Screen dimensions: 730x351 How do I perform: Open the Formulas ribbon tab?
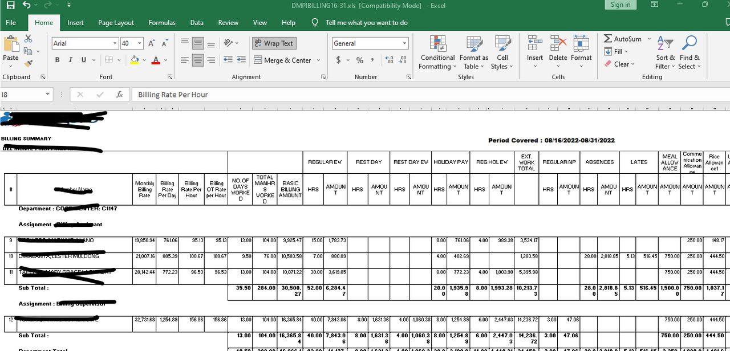click(162, 23)
